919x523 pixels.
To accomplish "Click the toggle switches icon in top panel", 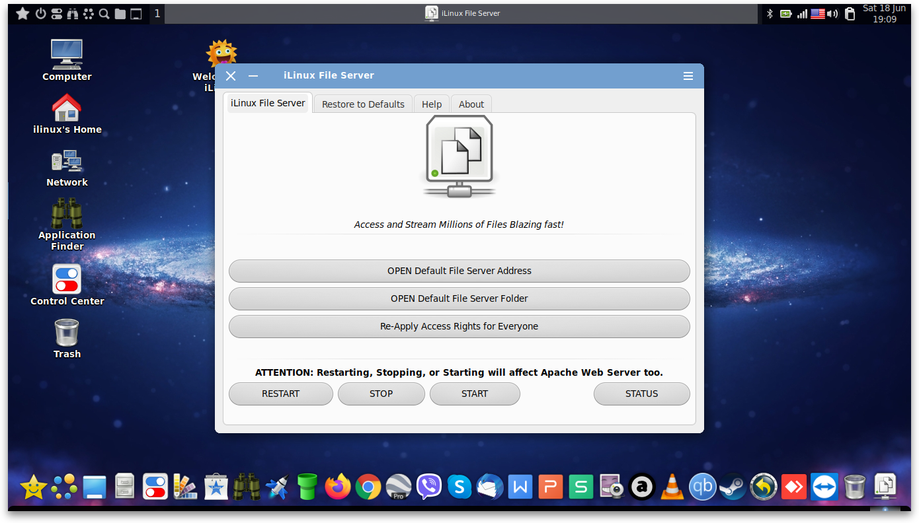I will click(57, 13).
